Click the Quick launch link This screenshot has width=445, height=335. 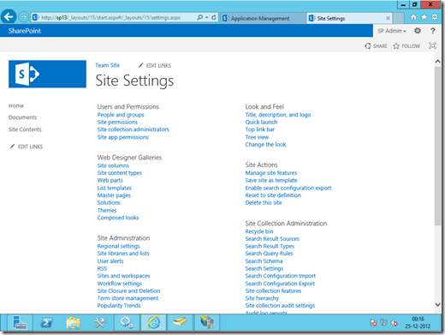coord(261,122)
